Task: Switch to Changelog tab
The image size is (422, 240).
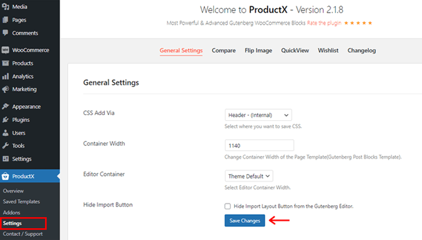Action: tap(361, 50)
